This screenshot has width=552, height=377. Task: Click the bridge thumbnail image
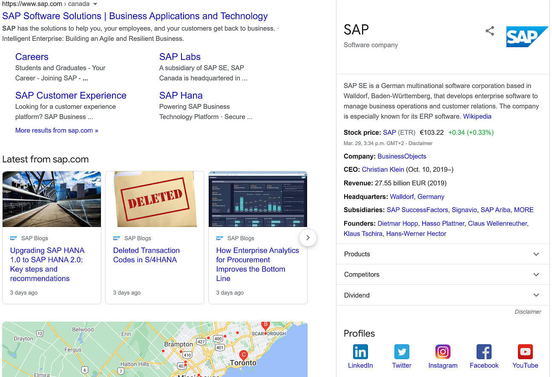pos(52,199)
